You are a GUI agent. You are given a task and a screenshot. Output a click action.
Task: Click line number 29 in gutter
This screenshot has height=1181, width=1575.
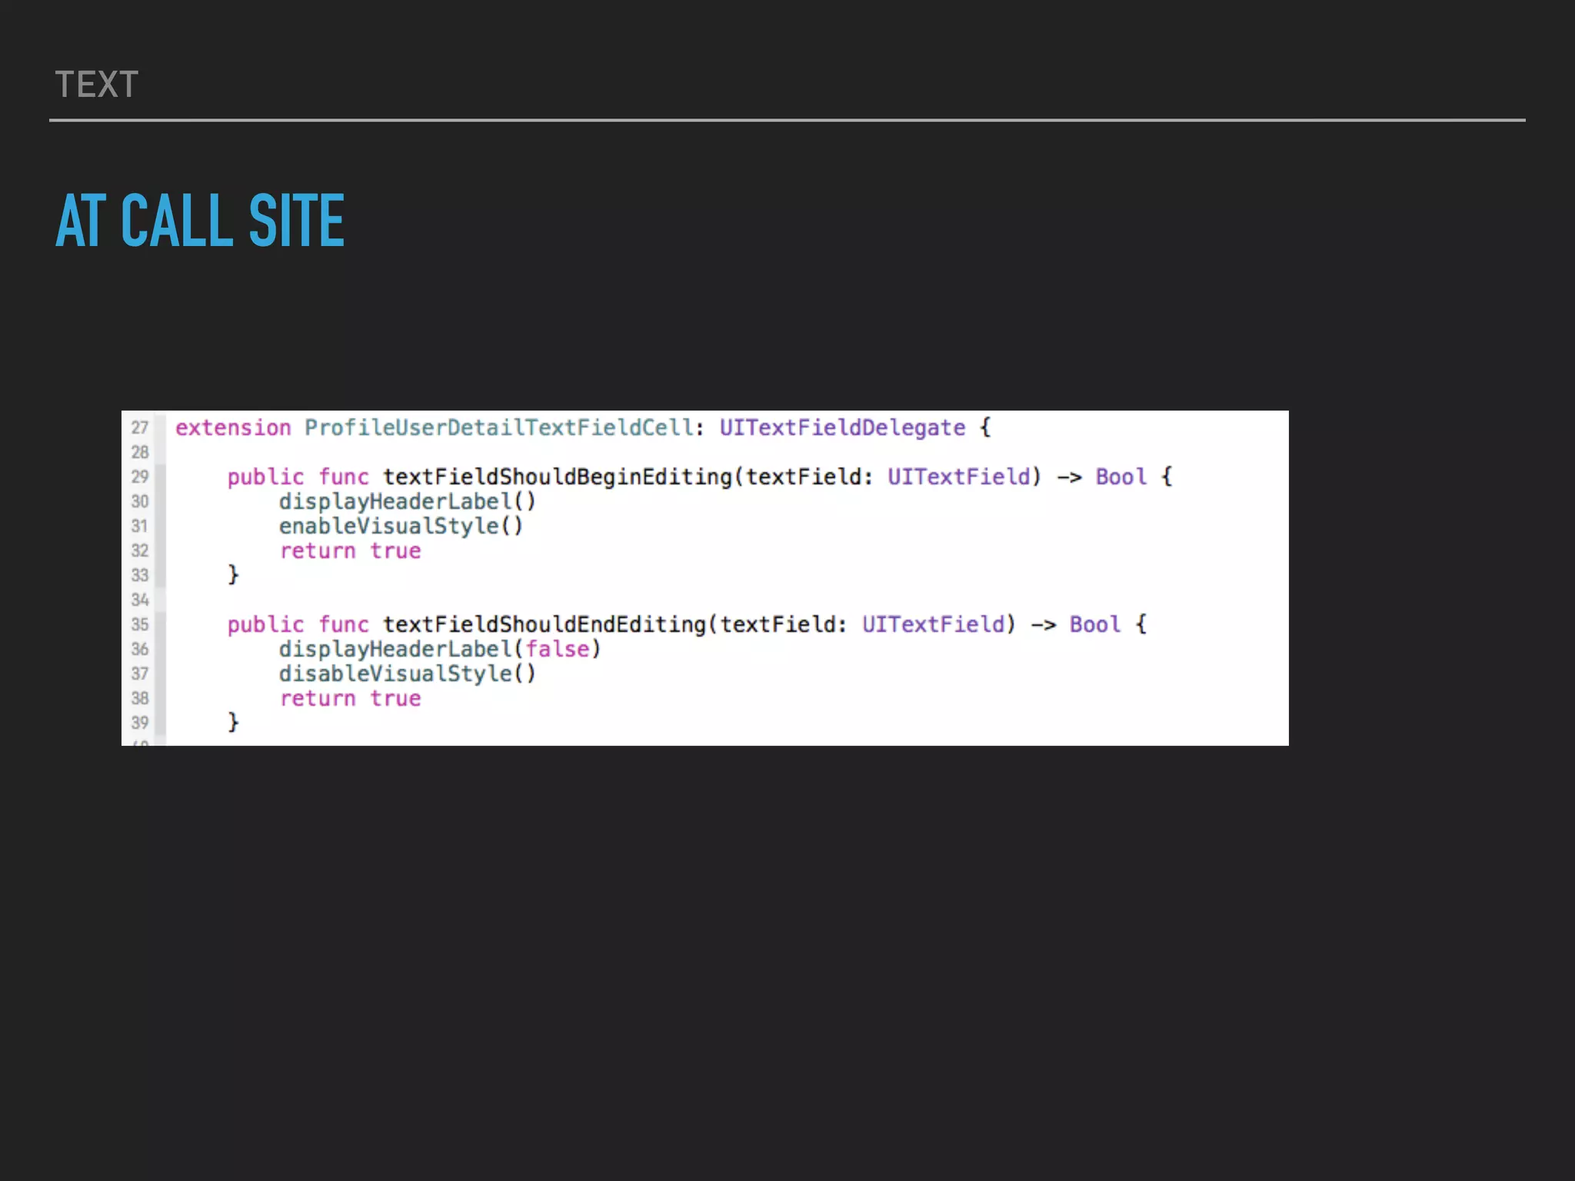[139, 477]
